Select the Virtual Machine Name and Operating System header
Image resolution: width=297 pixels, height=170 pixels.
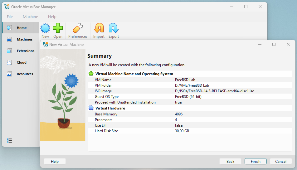[x=134, y=74]
